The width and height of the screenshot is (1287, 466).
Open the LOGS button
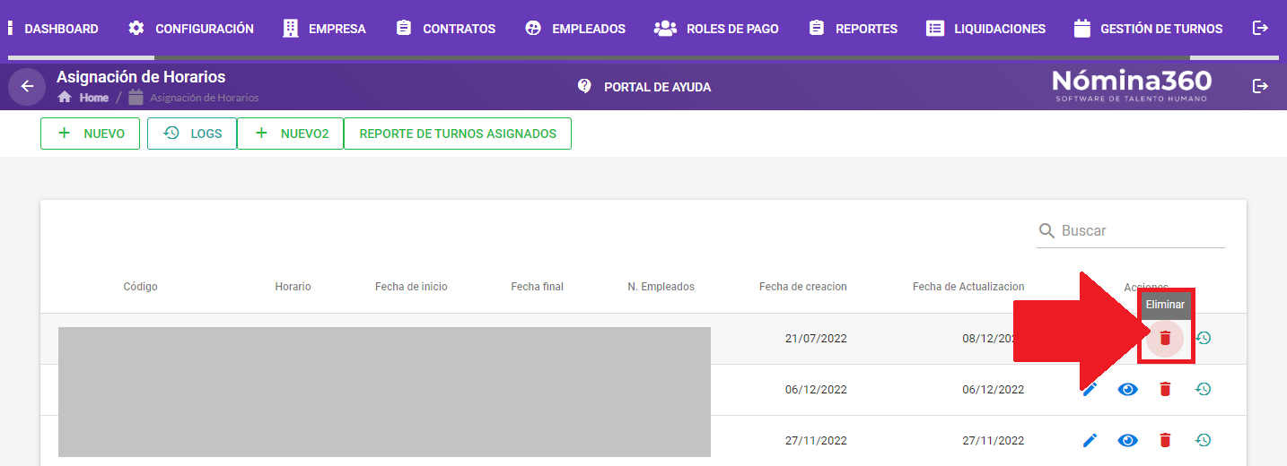tap(192, 134)
